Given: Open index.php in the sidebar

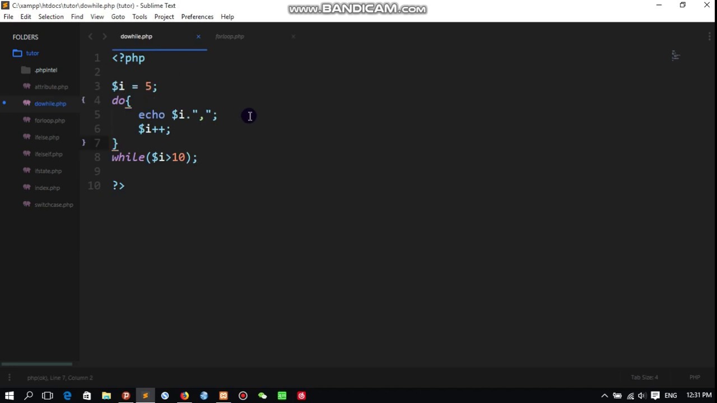Looking at the screenshot, I should tap(47, 188).
